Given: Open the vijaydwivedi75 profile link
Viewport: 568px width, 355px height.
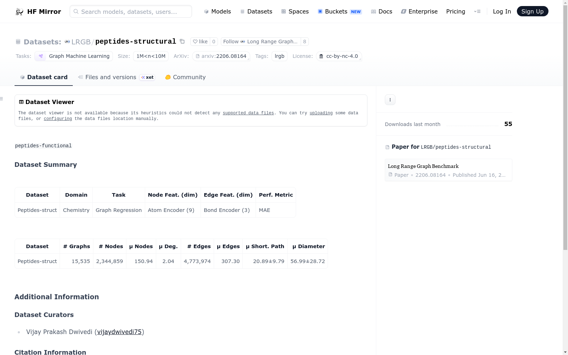Looking at the screenshot, I should click(x=119, y=332).
